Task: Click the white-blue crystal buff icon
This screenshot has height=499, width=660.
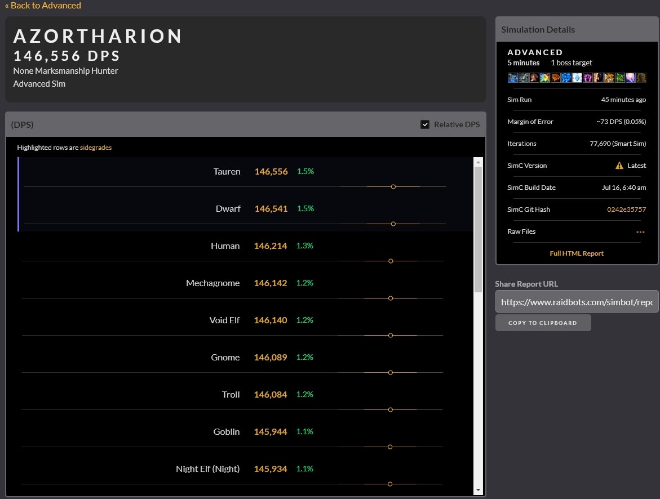Action: tap(577, 78)
